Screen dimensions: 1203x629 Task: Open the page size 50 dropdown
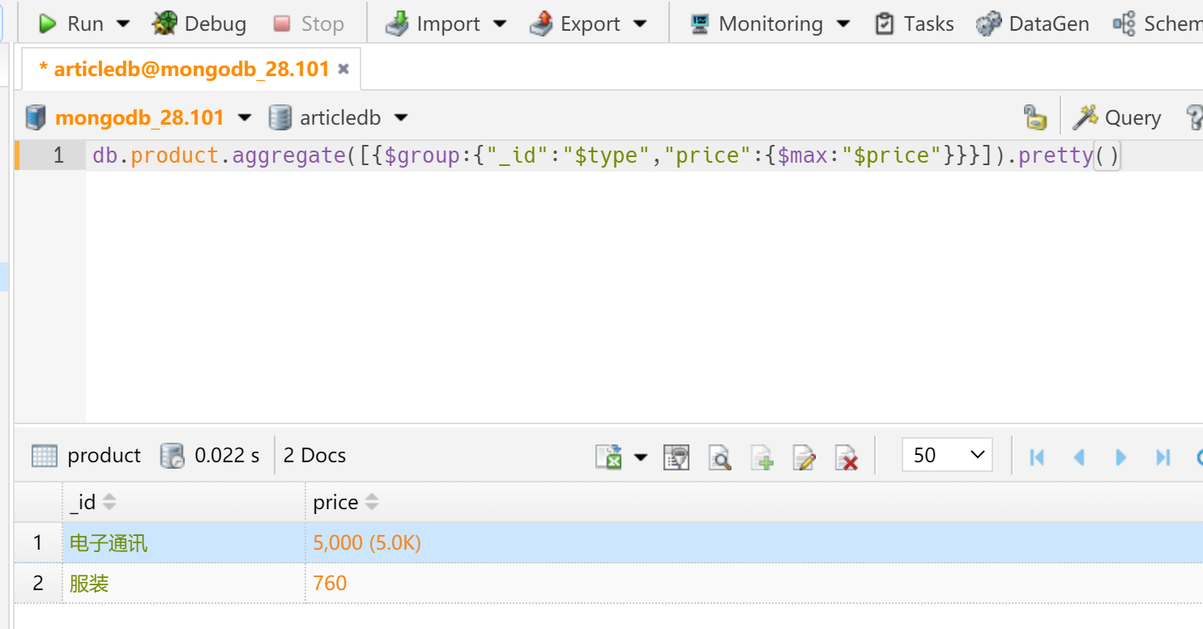[x=947, y=456]
